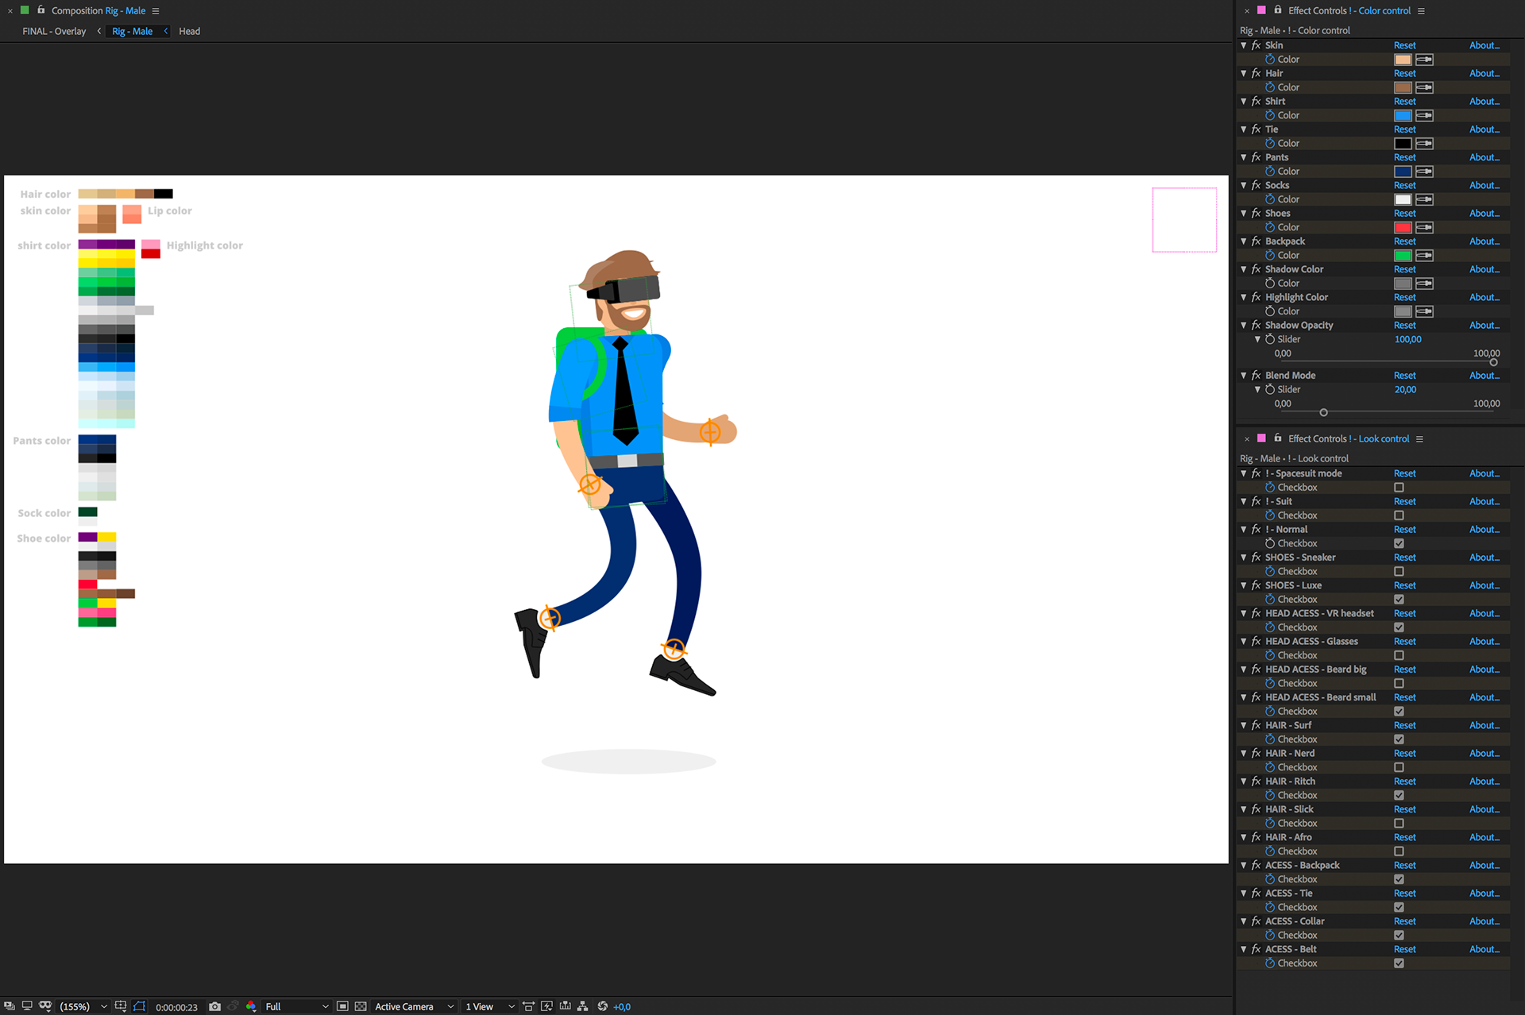Reset the Shirt color effect

[1404, 101]
